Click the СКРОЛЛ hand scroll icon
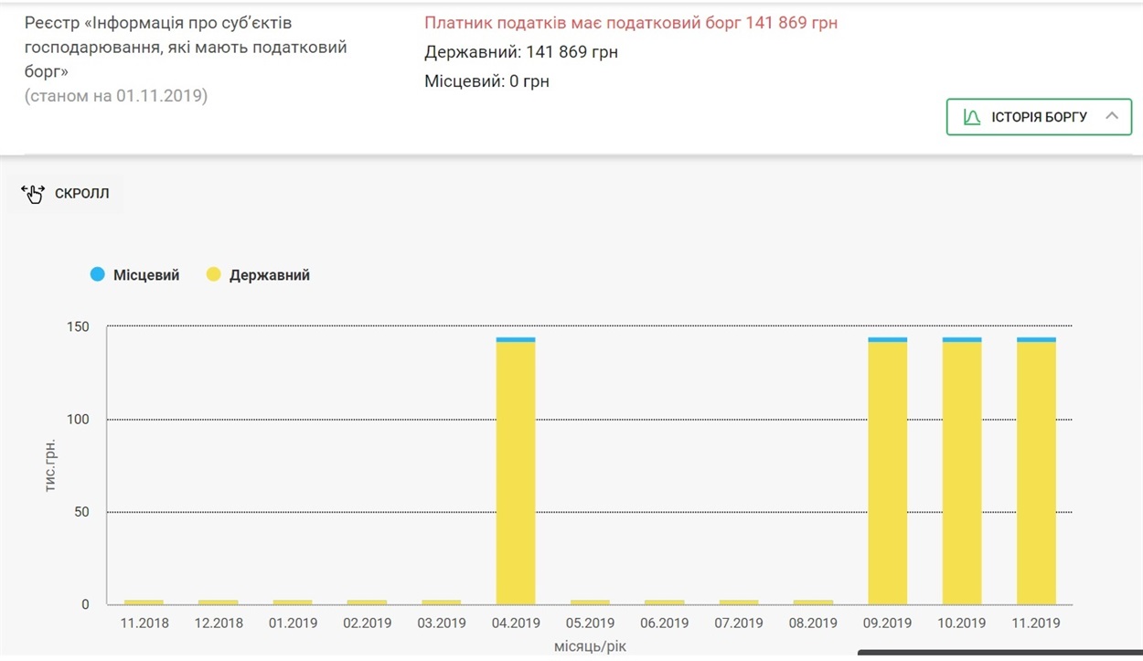The width and height of the screenshot is (1143, 661). point(33,193)
